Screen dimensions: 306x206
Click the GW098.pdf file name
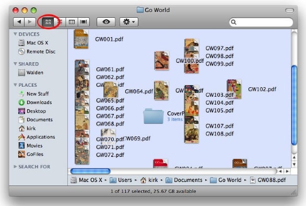point(219,56)
